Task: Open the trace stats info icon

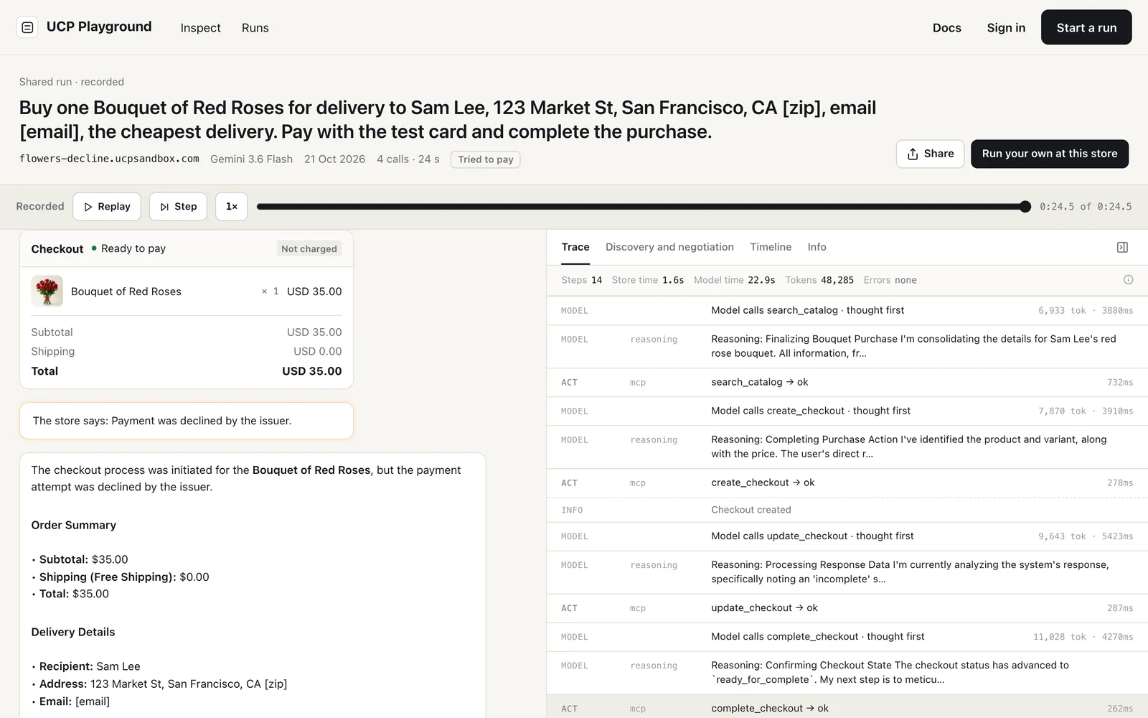Action: (x=1128, y=280)
